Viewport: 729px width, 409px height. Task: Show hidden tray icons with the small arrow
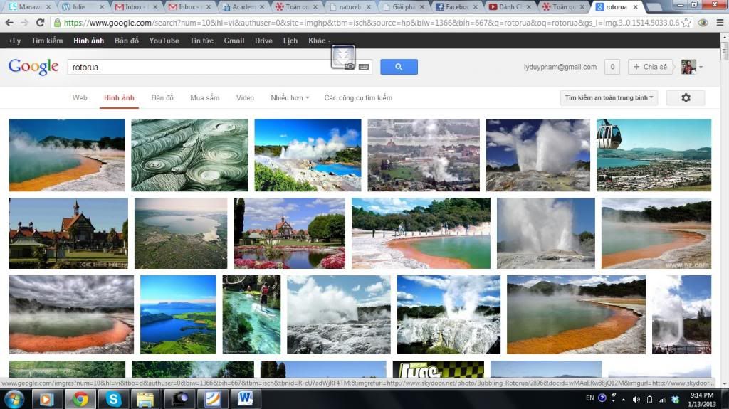click(x=624, y=399)
